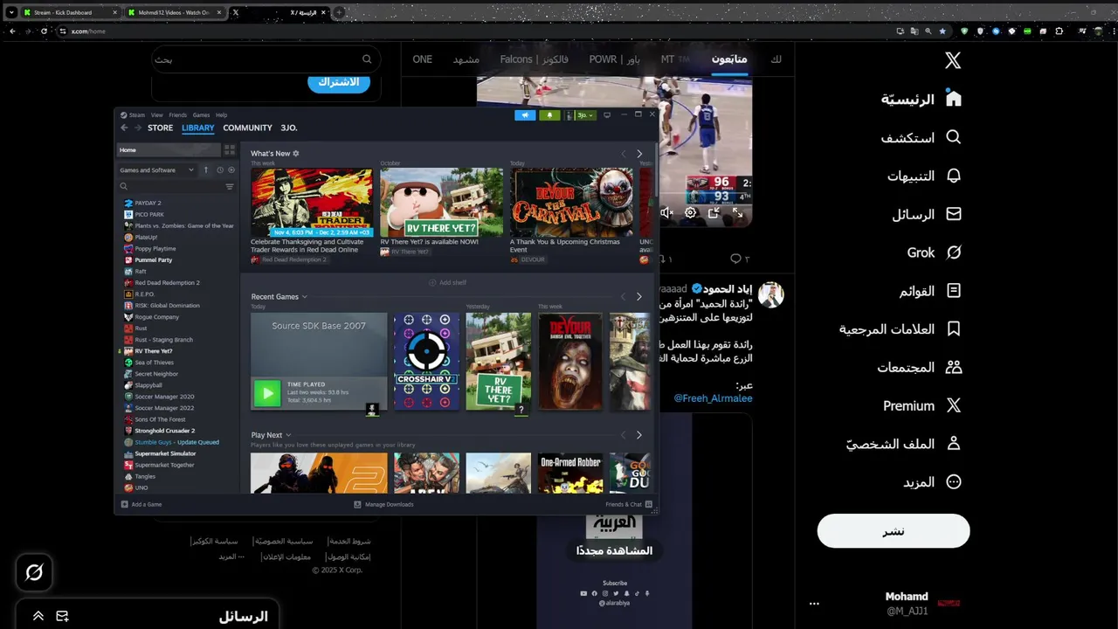Expand Recent Games shelf dropdown
Image resolution: width=1118 pixels, height=629 pixels.
[x=304, y=297]
